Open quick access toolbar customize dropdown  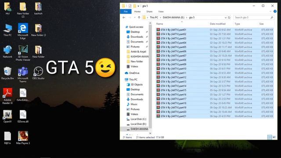[x=138, y=6]
